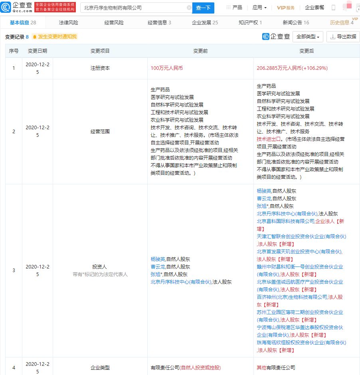Click the bell icon for change notifications
This screenshot has height=375, width=360.
pyautogui.click(x=35, y=37)
